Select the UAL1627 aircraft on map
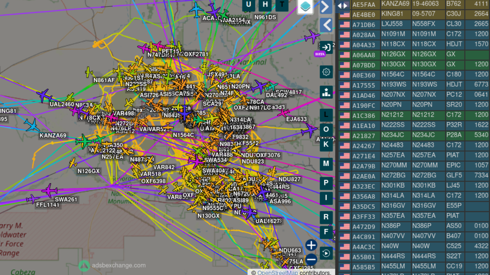The height and width of the screenshot is (275, 490). tap(249, 212)
